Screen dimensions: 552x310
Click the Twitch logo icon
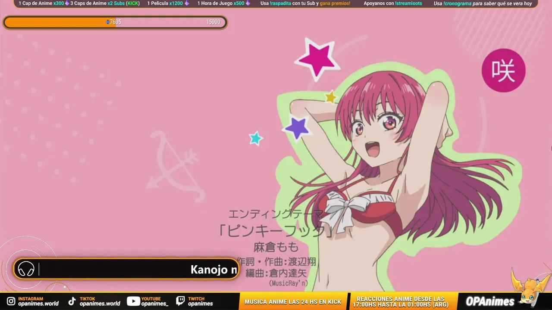(180, 301)
